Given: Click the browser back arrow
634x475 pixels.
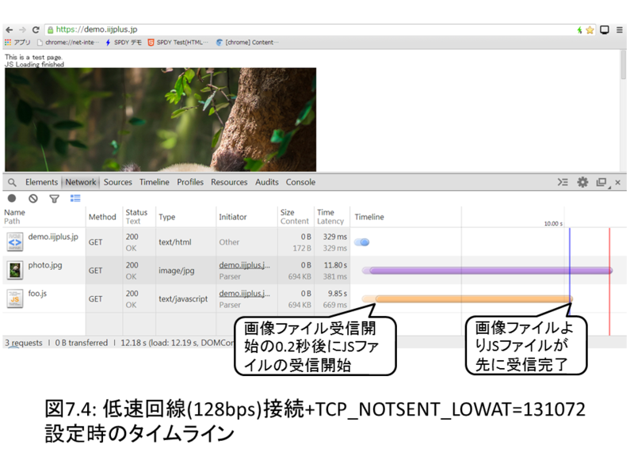Looking at the screenshot, I should coord(10,30).
